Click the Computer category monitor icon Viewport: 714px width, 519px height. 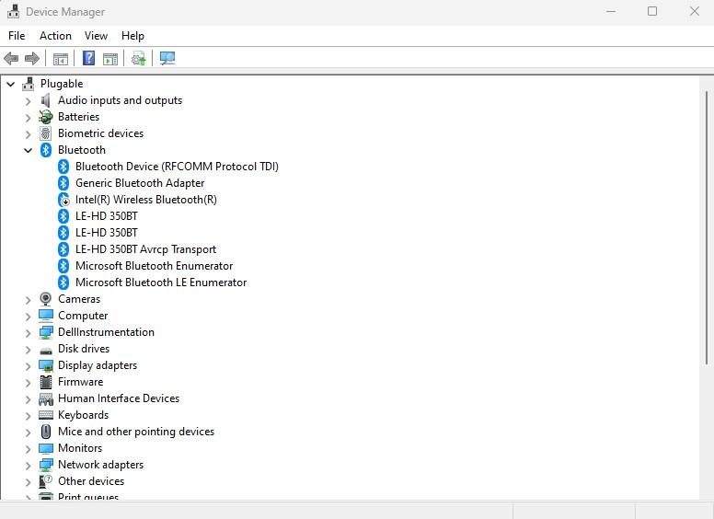[45, 316]
